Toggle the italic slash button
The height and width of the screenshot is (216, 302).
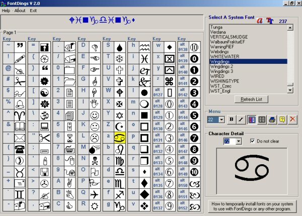pyautogui.click(x=241, y=120)
